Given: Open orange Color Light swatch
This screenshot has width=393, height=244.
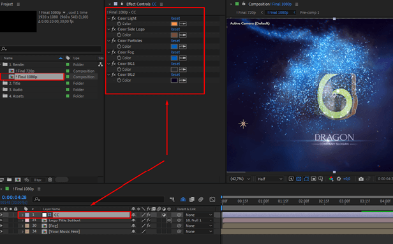Looking at the screenshot, I should click(174, 24).
